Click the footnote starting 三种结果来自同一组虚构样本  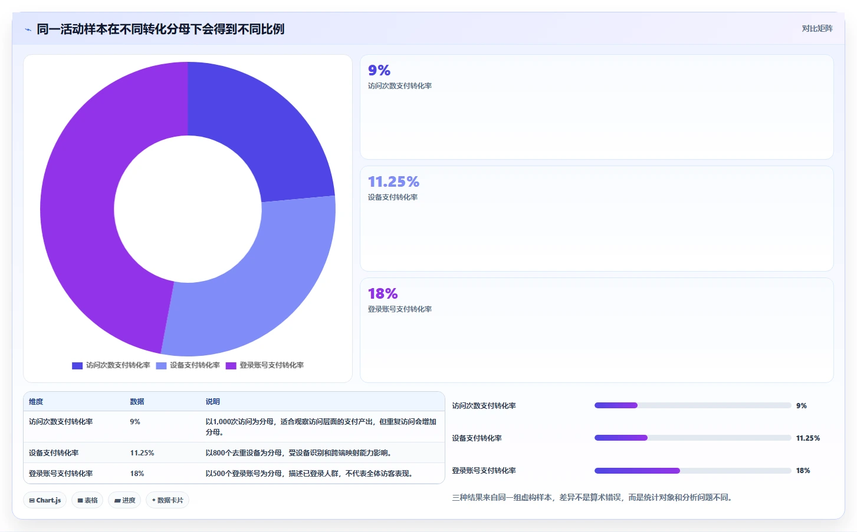(x=594, y=498)
